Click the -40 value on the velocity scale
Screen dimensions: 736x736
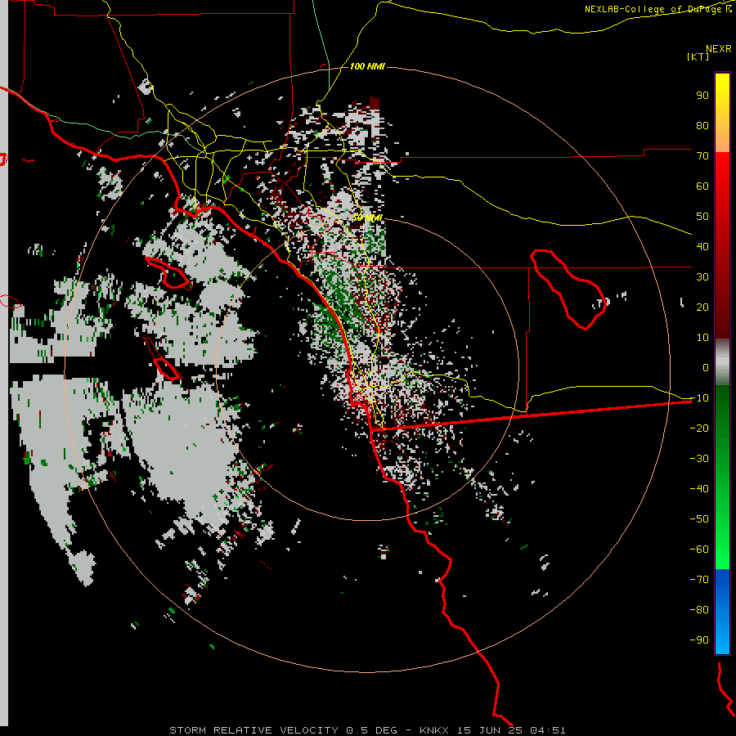pos(699,489)
